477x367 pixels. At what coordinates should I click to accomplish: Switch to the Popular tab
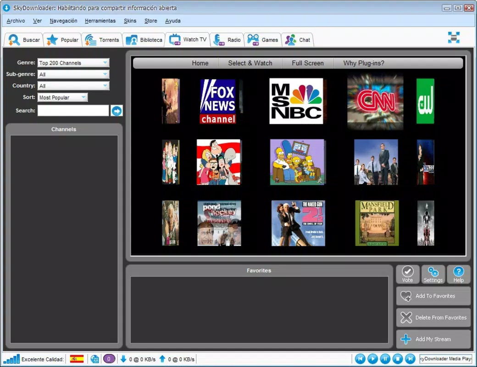[x=62, y=40]
